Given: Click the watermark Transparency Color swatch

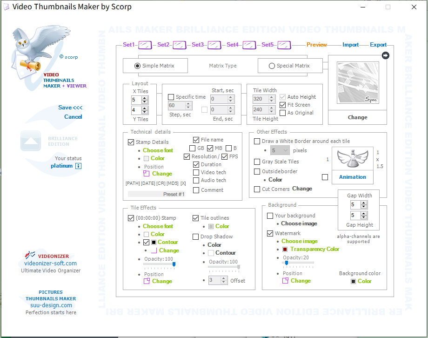Looking at the screenshot, I should coord(285,250).
